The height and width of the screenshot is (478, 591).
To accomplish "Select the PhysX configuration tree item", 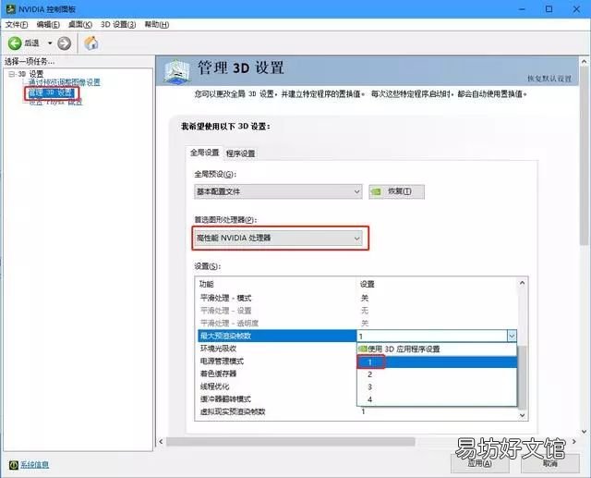I will (x=55, y=102).
